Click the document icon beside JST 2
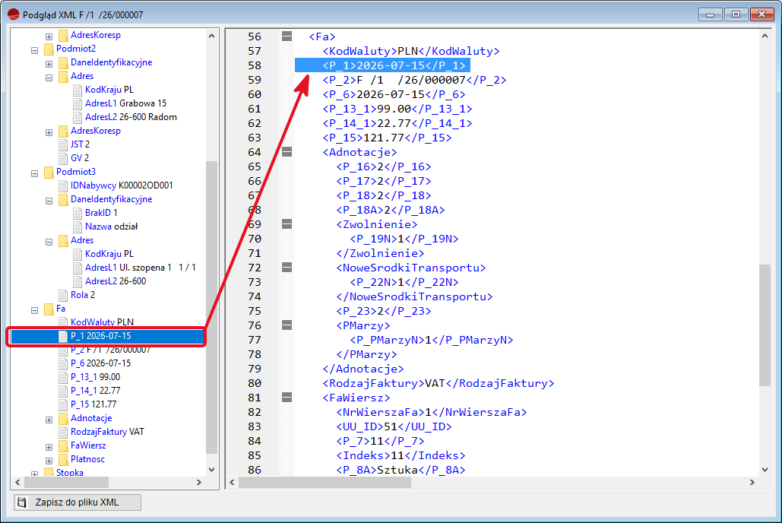The height and width of the screenshot is (523, 782). [x=63, y=144]
